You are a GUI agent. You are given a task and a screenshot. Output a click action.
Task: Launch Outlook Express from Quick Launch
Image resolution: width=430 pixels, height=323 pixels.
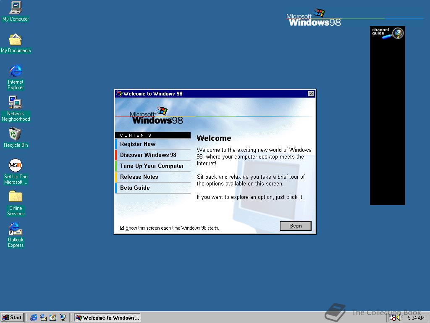click(43, 318)
